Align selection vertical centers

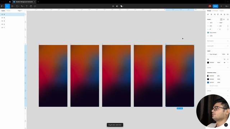(221, 14)
